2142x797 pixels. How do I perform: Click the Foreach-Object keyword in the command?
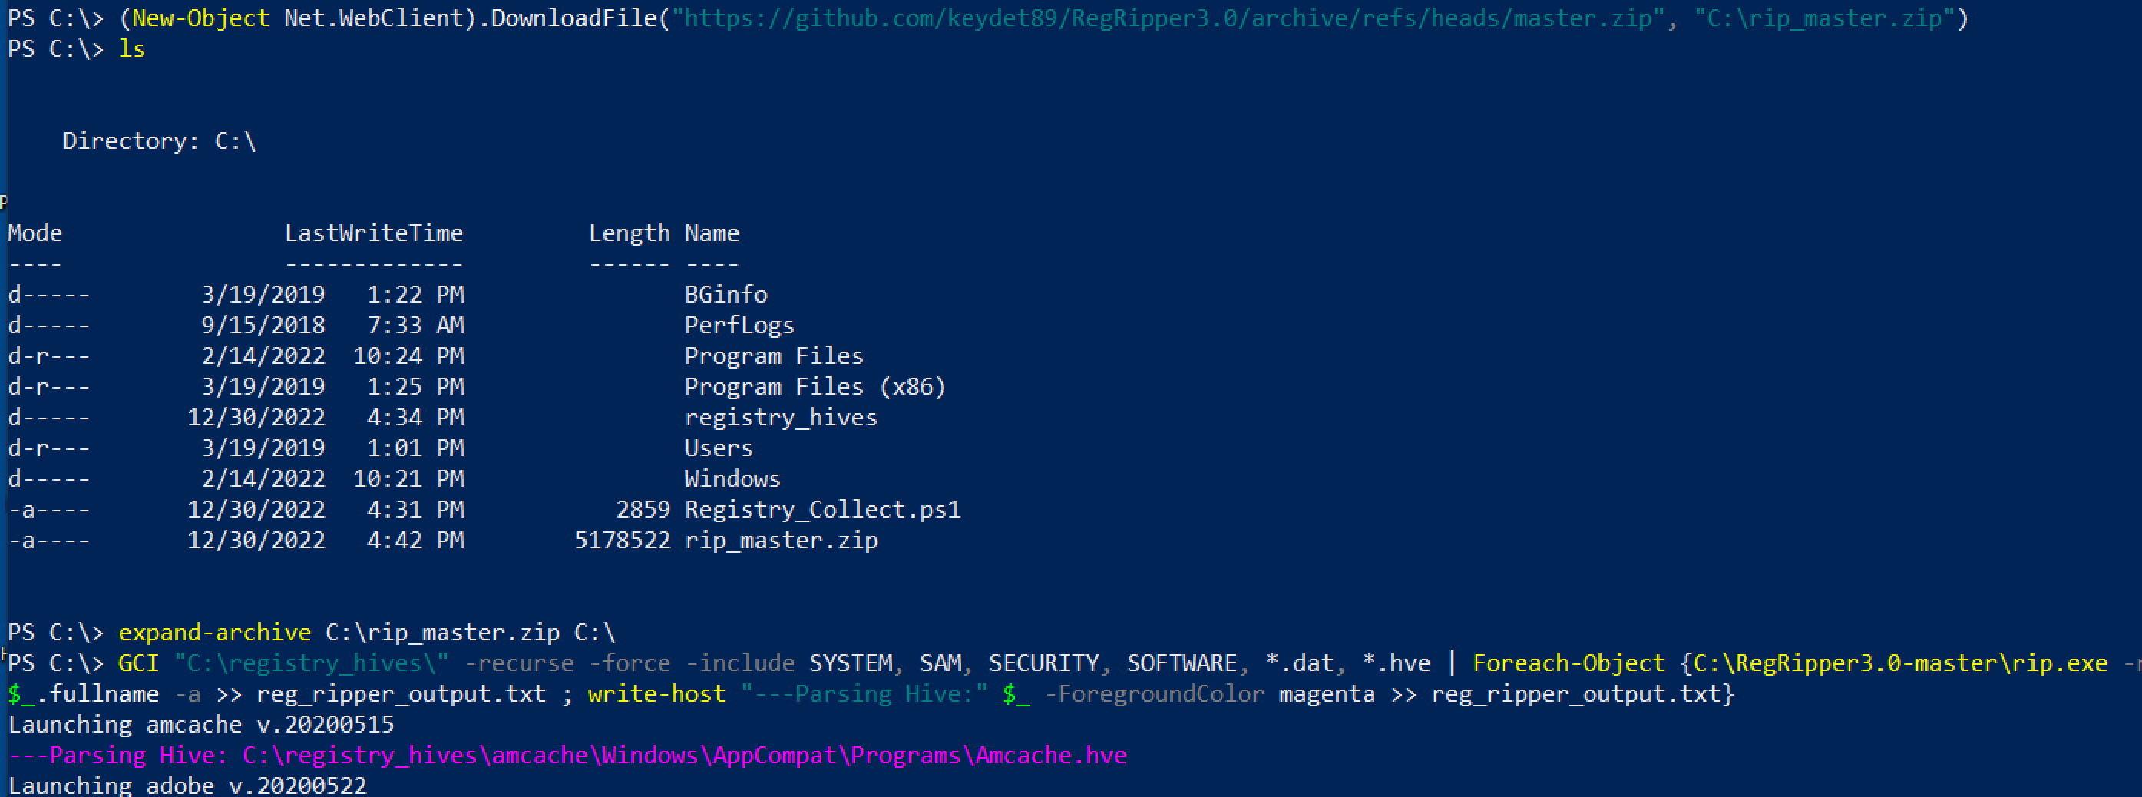[1568, 663]
